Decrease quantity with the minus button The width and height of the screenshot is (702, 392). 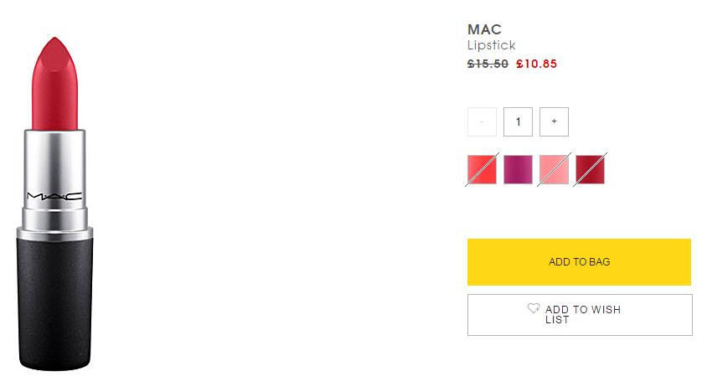482,122
